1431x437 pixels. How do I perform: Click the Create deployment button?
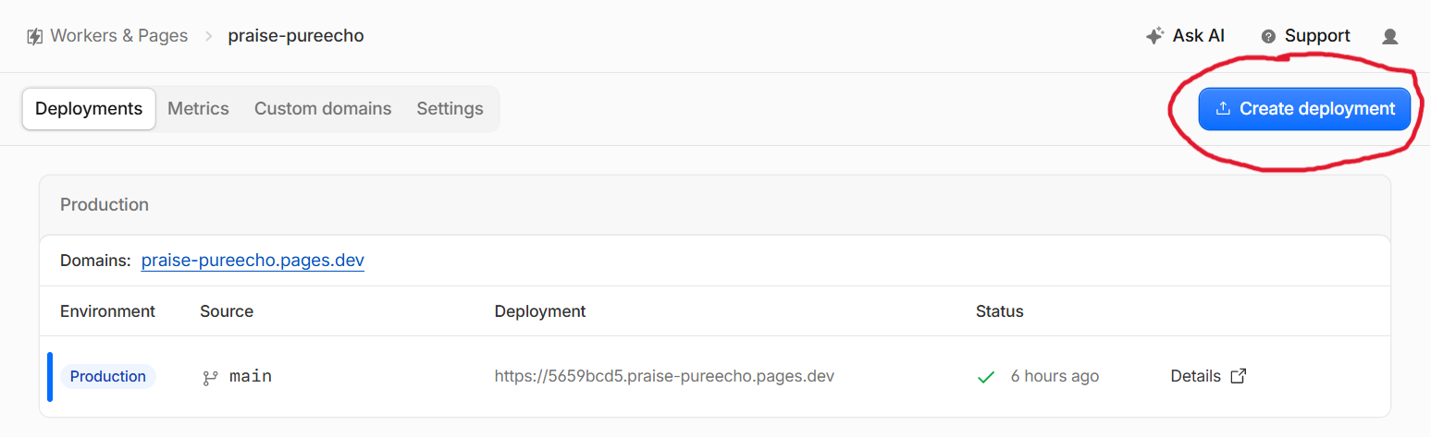[1304, 109]
